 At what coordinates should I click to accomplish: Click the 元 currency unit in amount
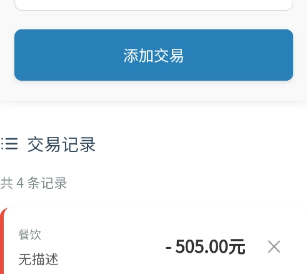tap(237, 247)
